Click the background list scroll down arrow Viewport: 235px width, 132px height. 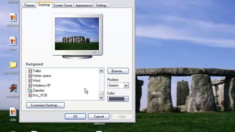coord(101,98)
